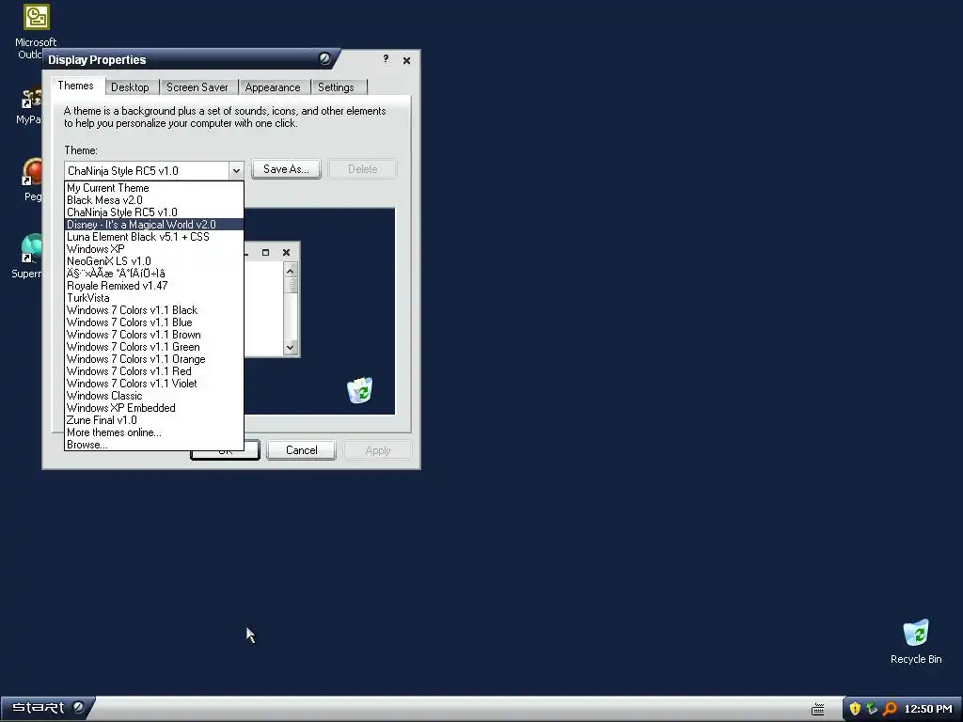Select the Themes tab

coord(75,86)
